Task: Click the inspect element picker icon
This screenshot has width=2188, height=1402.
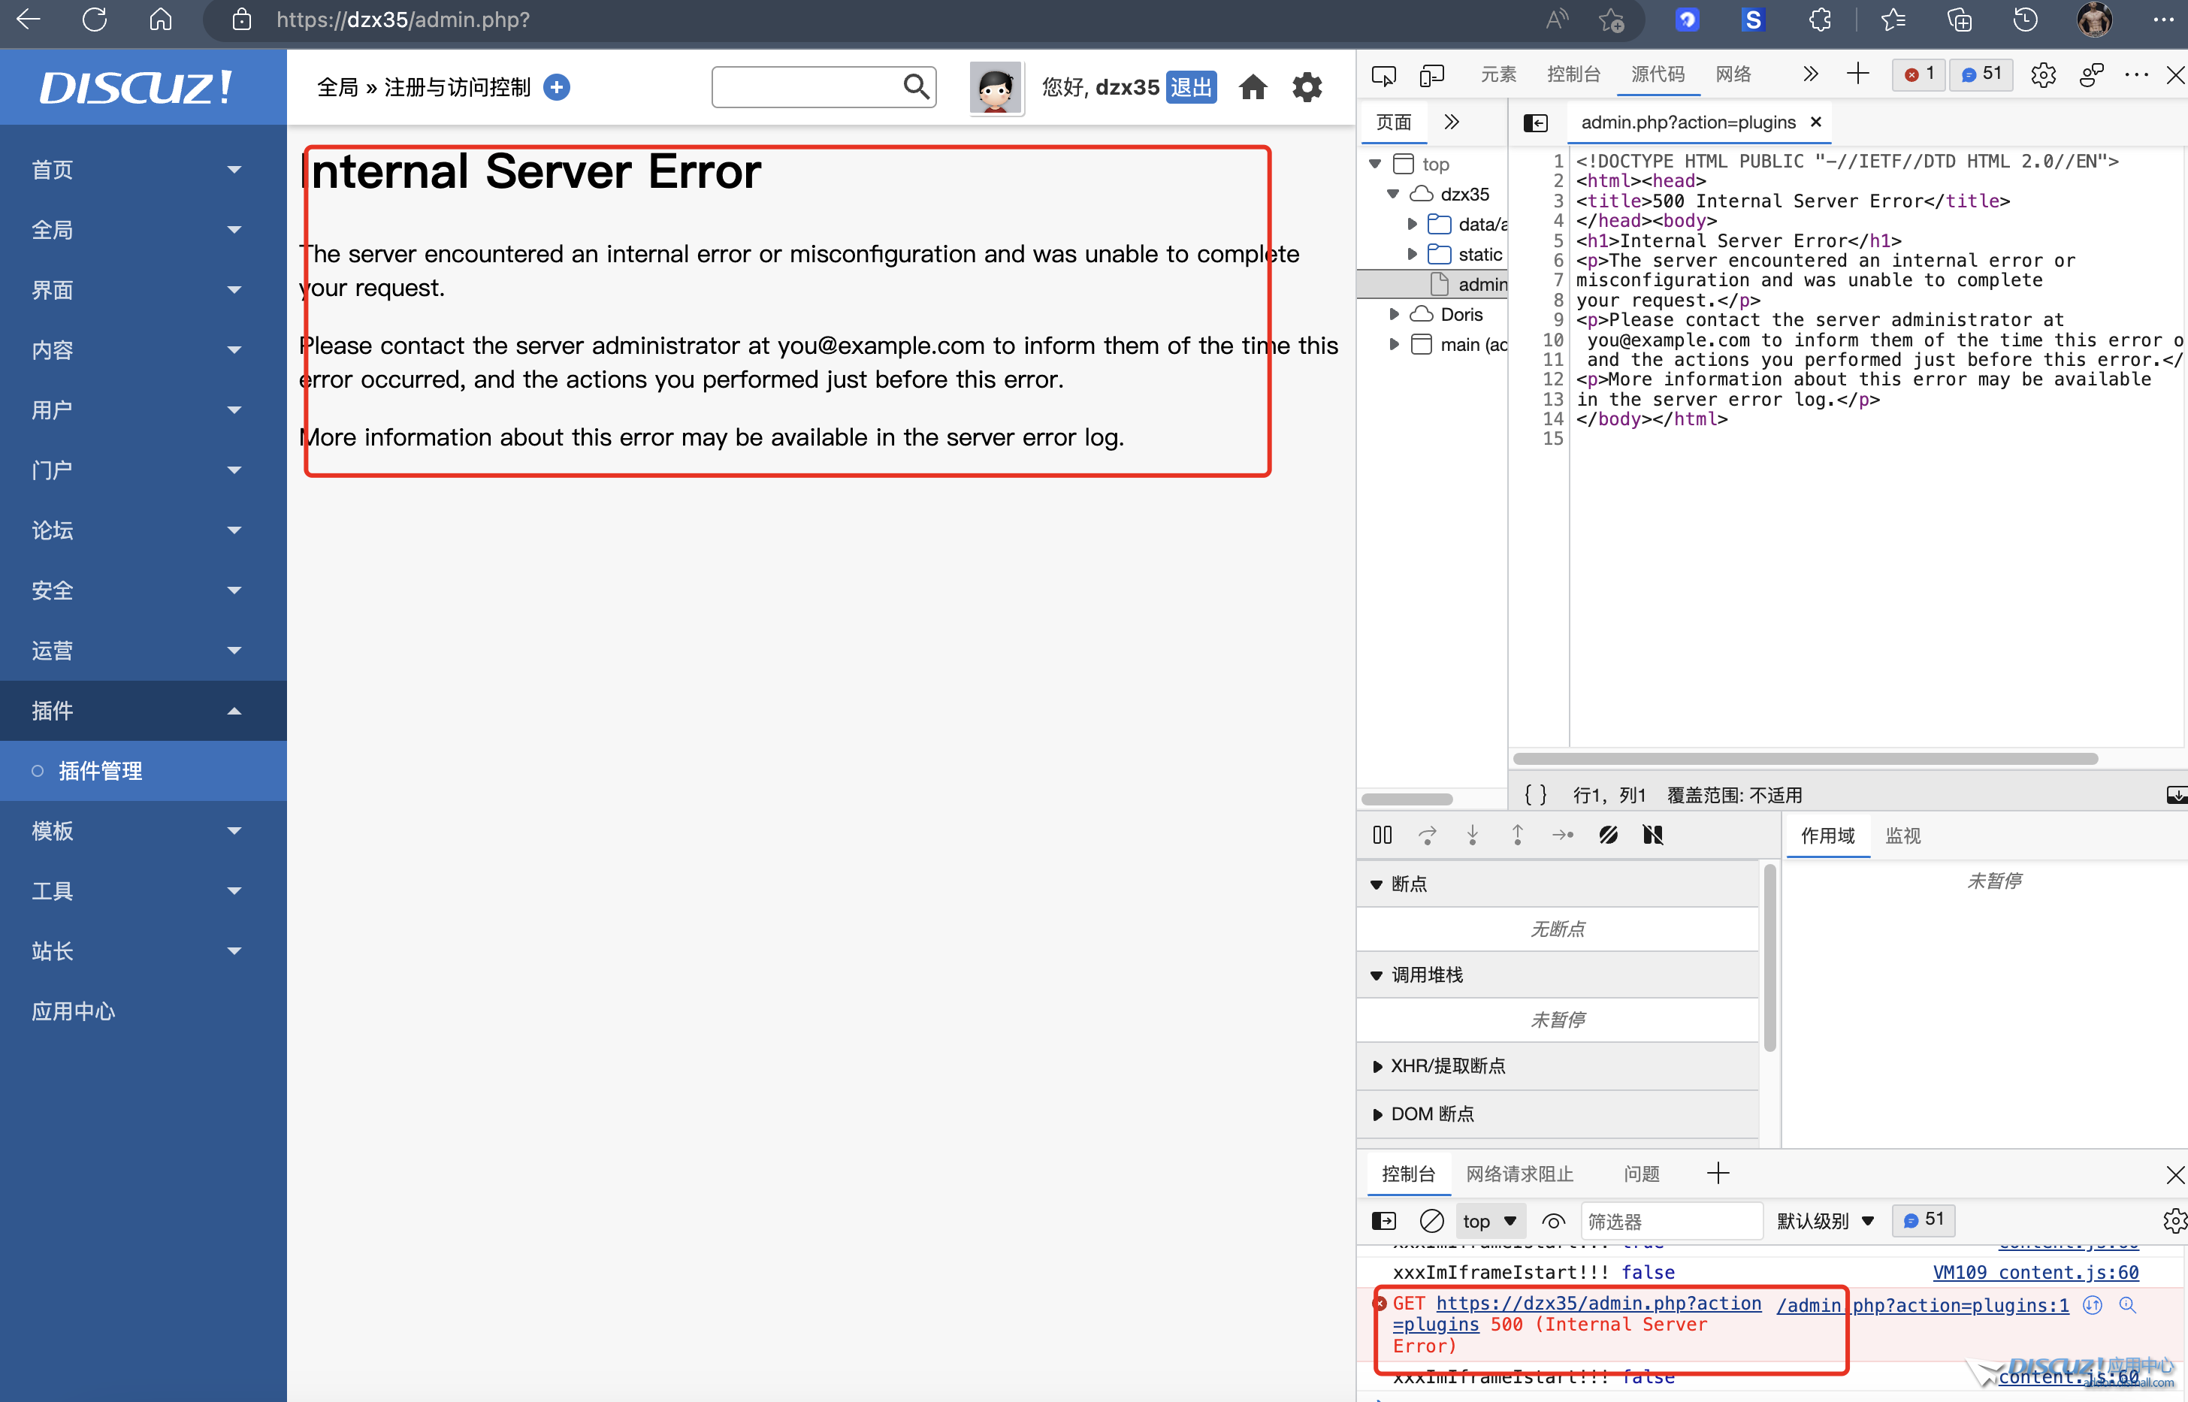Action: point(1383,76)
